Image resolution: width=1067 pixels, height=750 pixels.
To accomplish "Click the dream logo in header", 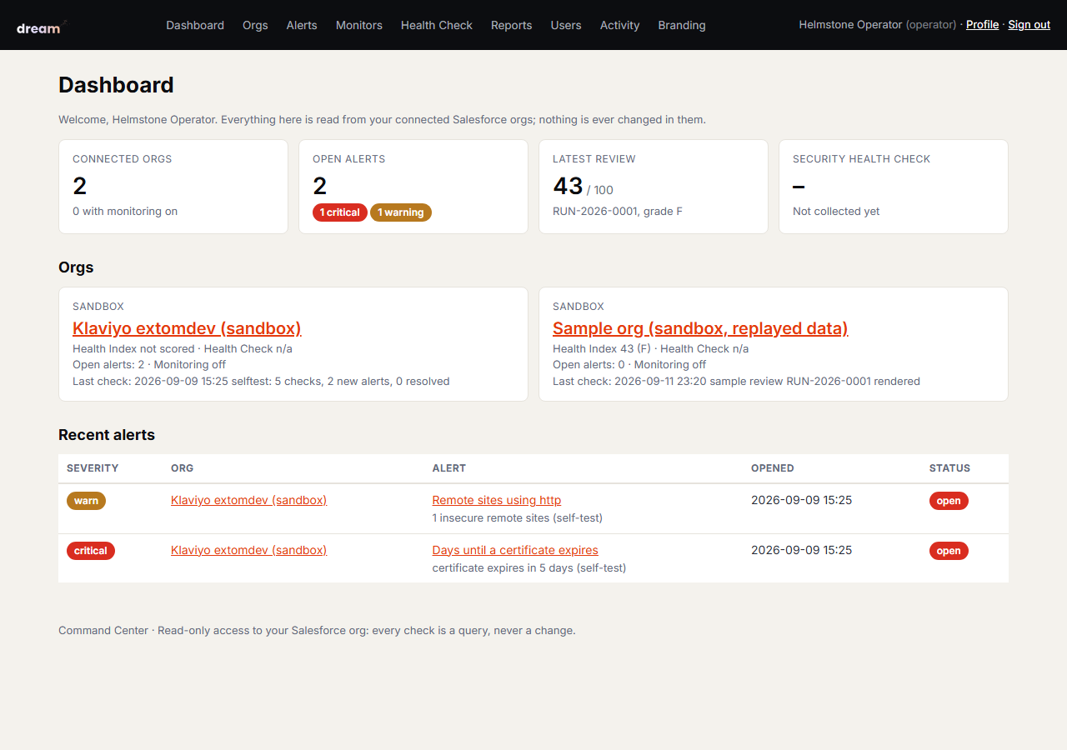I will pyautogui.click(x=42, y=27).
